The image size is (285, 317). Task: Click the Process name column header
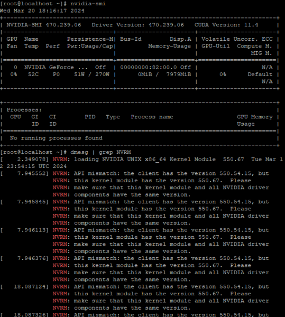pyautogui.click(x=152, y=117)
